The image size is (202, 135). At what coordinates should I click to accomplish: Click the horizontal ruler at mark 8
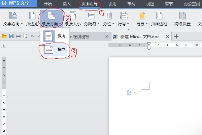186,45
